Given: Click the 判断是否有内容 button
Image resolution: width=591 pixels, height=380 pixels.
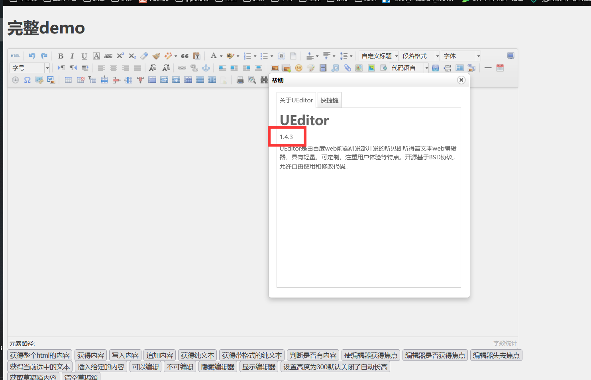Looking at the screenshot, I should point(313,355).
